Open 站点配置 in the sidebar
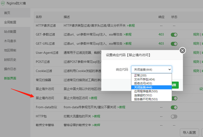203x137 pixels. [x=10, y=32]
